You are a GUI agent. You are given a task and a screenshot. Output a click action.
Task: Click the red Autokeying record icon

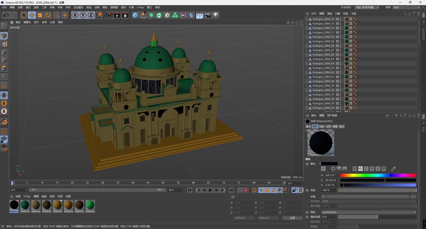pos(246,190)
